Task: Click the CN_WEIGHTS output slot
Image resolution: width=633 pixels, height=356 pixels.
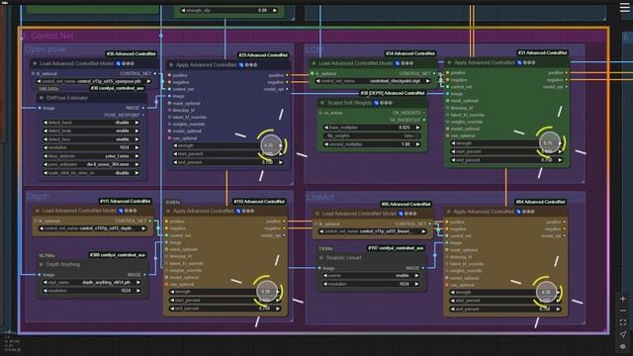Action: click(x=424, y=113)
